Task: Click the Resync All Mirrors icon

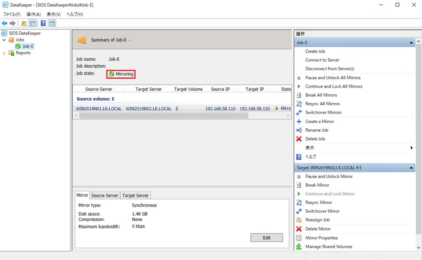Action: click(299, 104)
